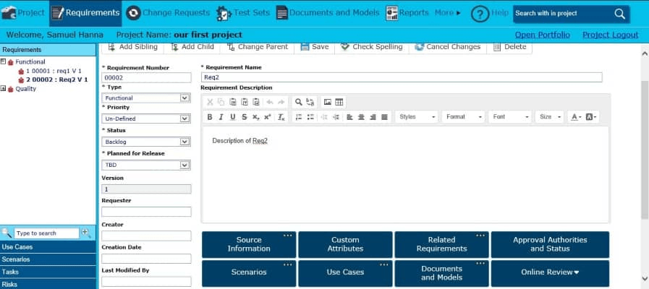The height and width of the screenshot is (289, 649).
Task: Open the text color picker
Action: (x=576, y=117)
